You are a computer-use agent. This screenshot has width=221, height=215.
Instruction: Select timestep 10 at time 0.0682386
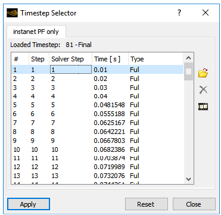coord(97,149)
